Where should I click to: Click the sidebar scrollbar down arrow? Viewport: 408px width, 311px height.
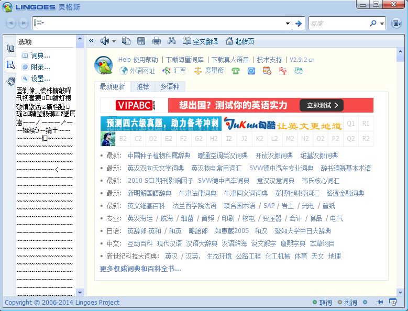pyautogui.click(x=80, y=293)
